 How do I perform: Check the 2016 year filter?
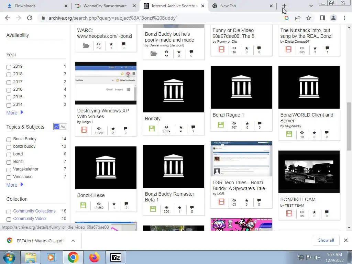pos(9,90)
